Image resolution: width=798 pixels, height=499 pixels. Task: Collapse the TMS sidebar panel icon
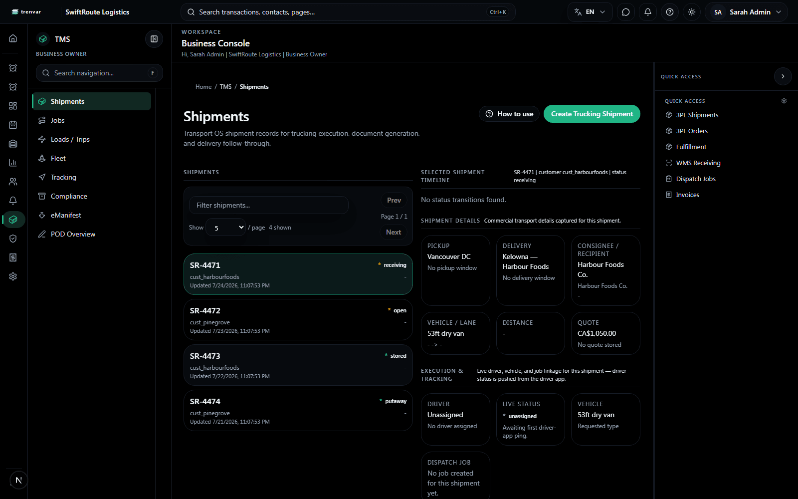[x=154, y=39]
